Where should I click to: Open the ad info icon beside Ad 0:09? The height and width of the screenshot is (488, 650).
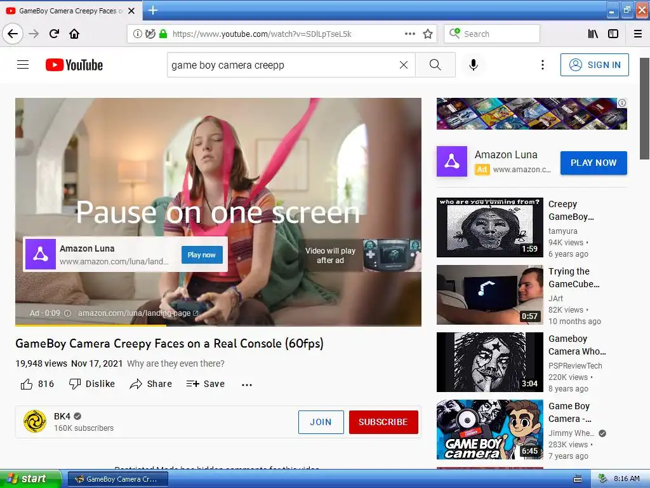(67, 313)
